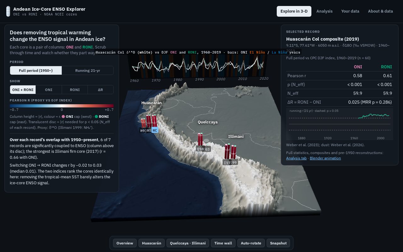Show both ONI + RONI columns

(x=23, y=90)
